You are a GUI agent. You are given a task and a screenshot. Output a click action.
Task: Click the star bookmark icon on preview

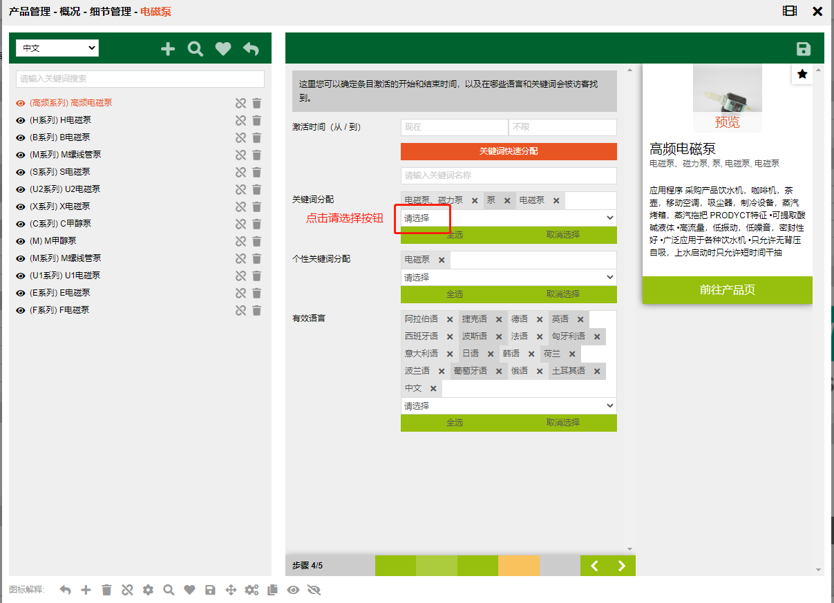coord(802,74)
